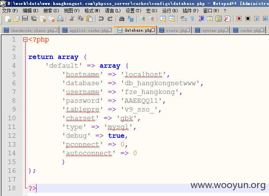Click the 'fze_hangkong' username value

point(150,92)
